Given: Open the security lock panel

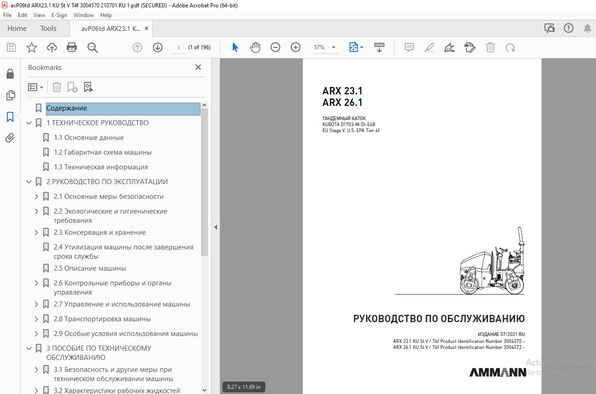Looking at the screenshot, I should 10,74.
